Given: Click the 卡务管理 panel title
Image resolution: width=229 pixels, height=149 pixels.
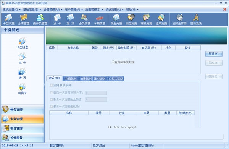Looking at the screenshot, I should click(x=12, y=30).
